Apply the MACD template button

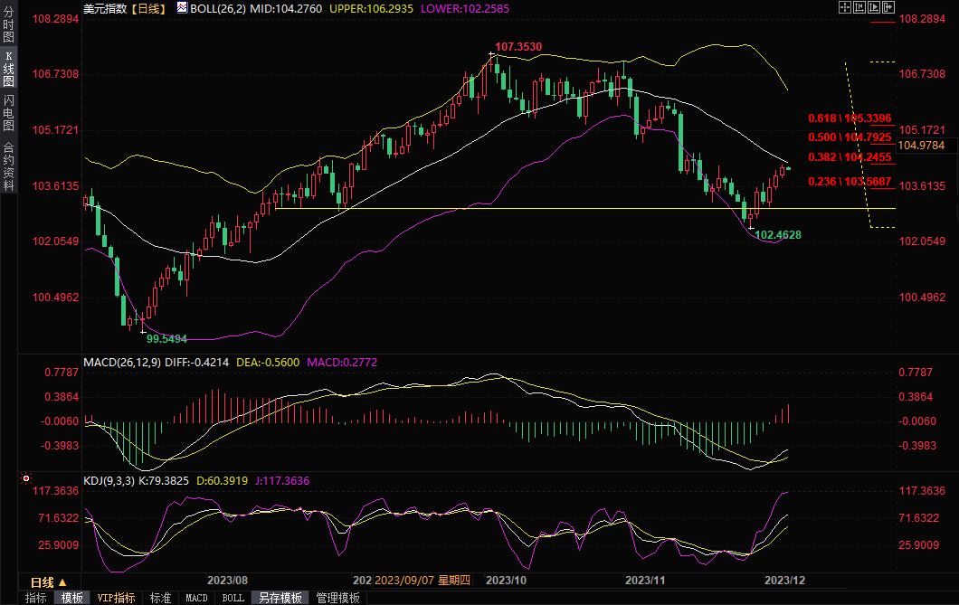tap(196, 598)
